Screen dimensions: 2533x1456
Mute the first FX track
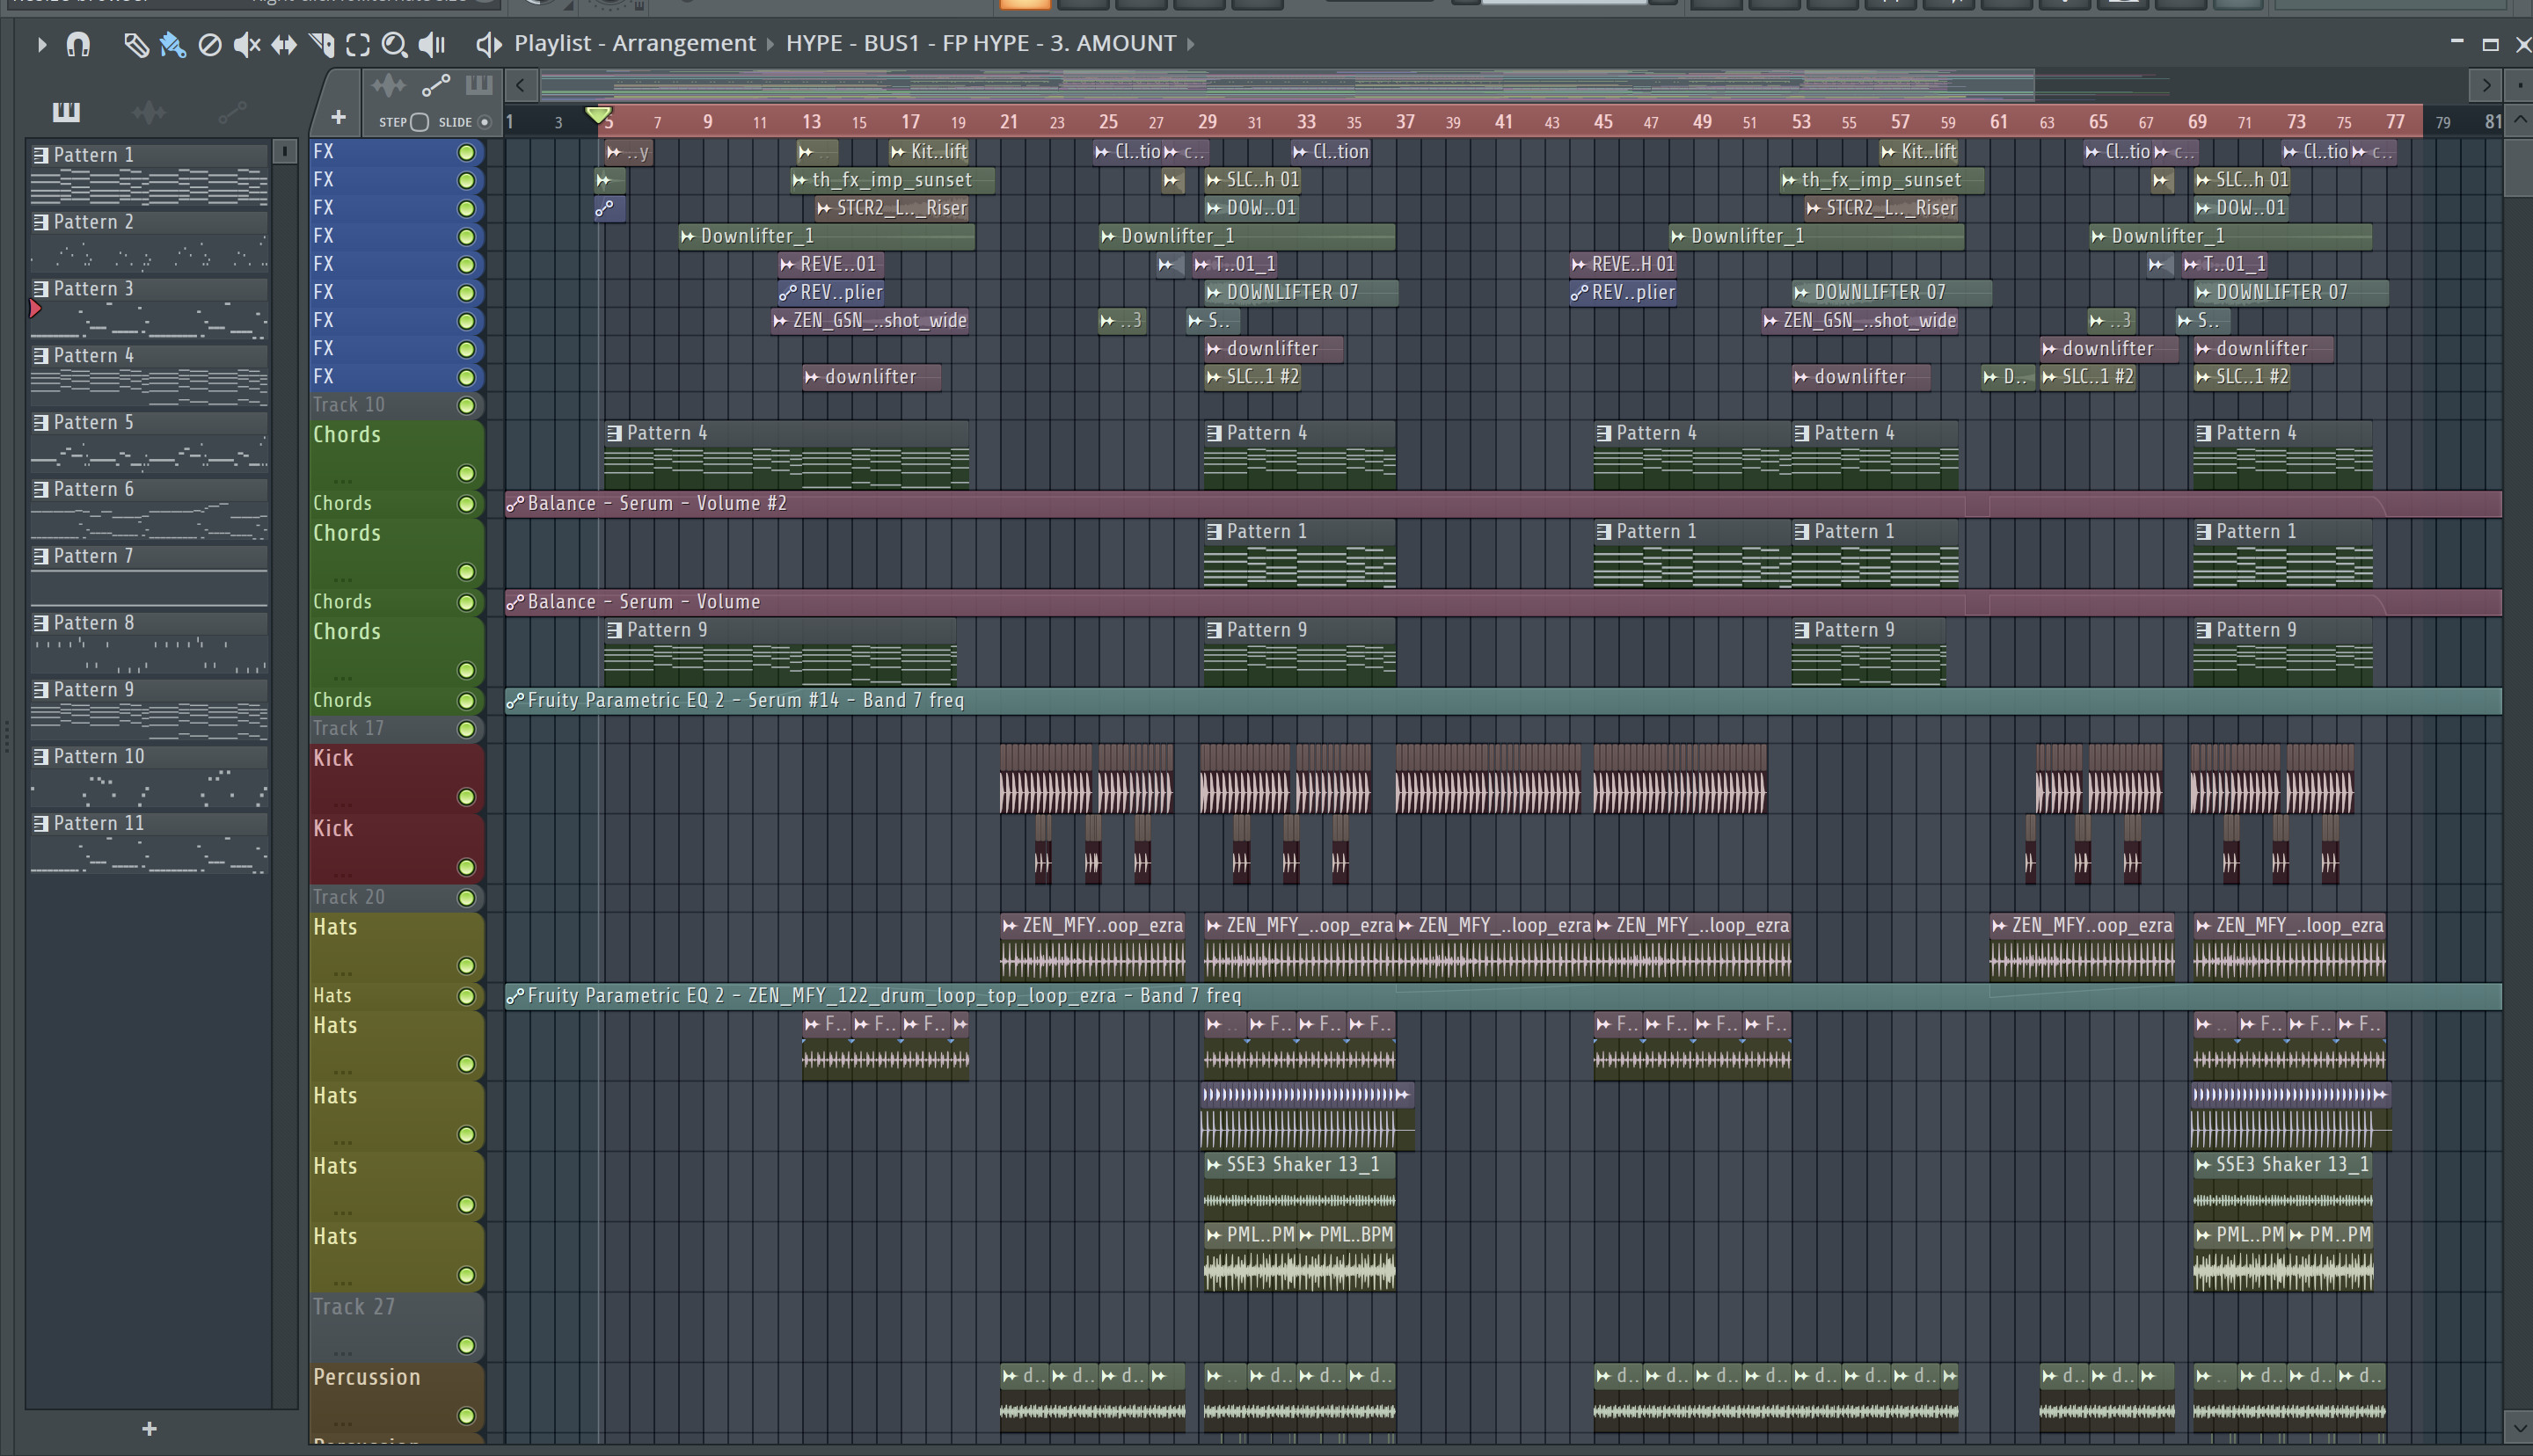pos(466,152)
